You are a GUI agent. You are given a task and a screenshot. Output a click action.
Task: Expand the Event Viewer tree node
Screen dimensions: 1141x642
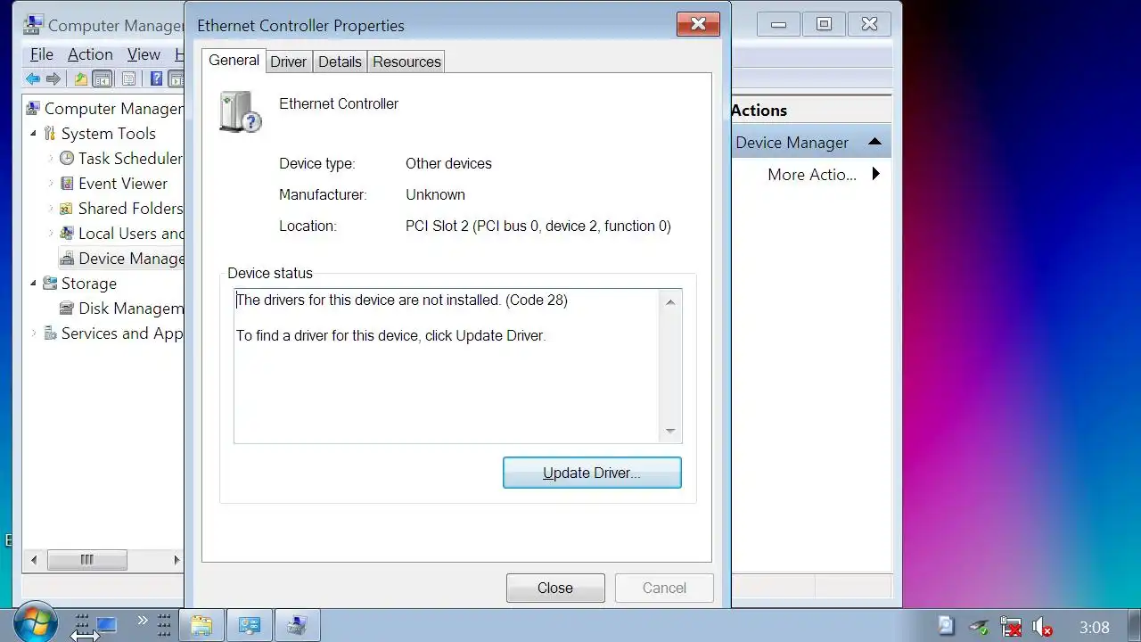point(51,184)
